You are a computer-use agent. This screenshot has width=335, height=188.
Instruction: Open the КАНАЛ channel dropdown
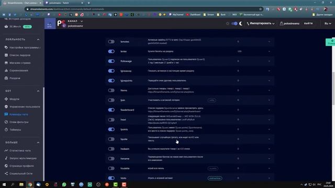point(75,21)
